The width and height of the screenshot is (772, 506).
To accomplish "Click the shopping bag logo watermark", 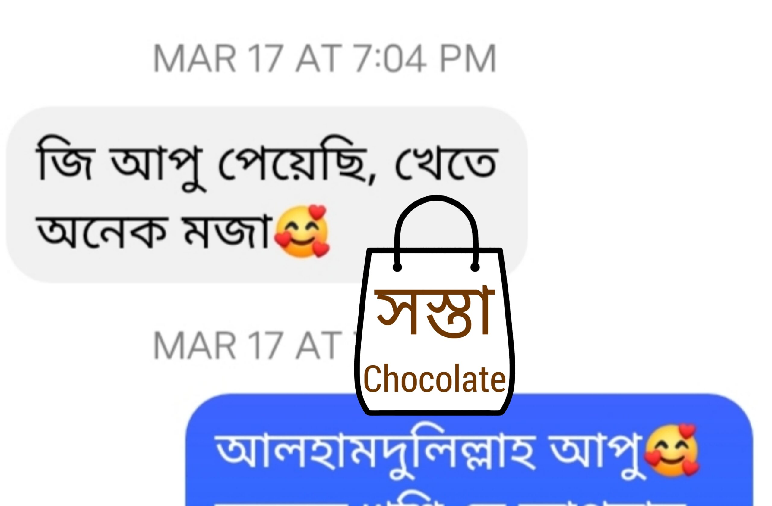I will (435, 305).
